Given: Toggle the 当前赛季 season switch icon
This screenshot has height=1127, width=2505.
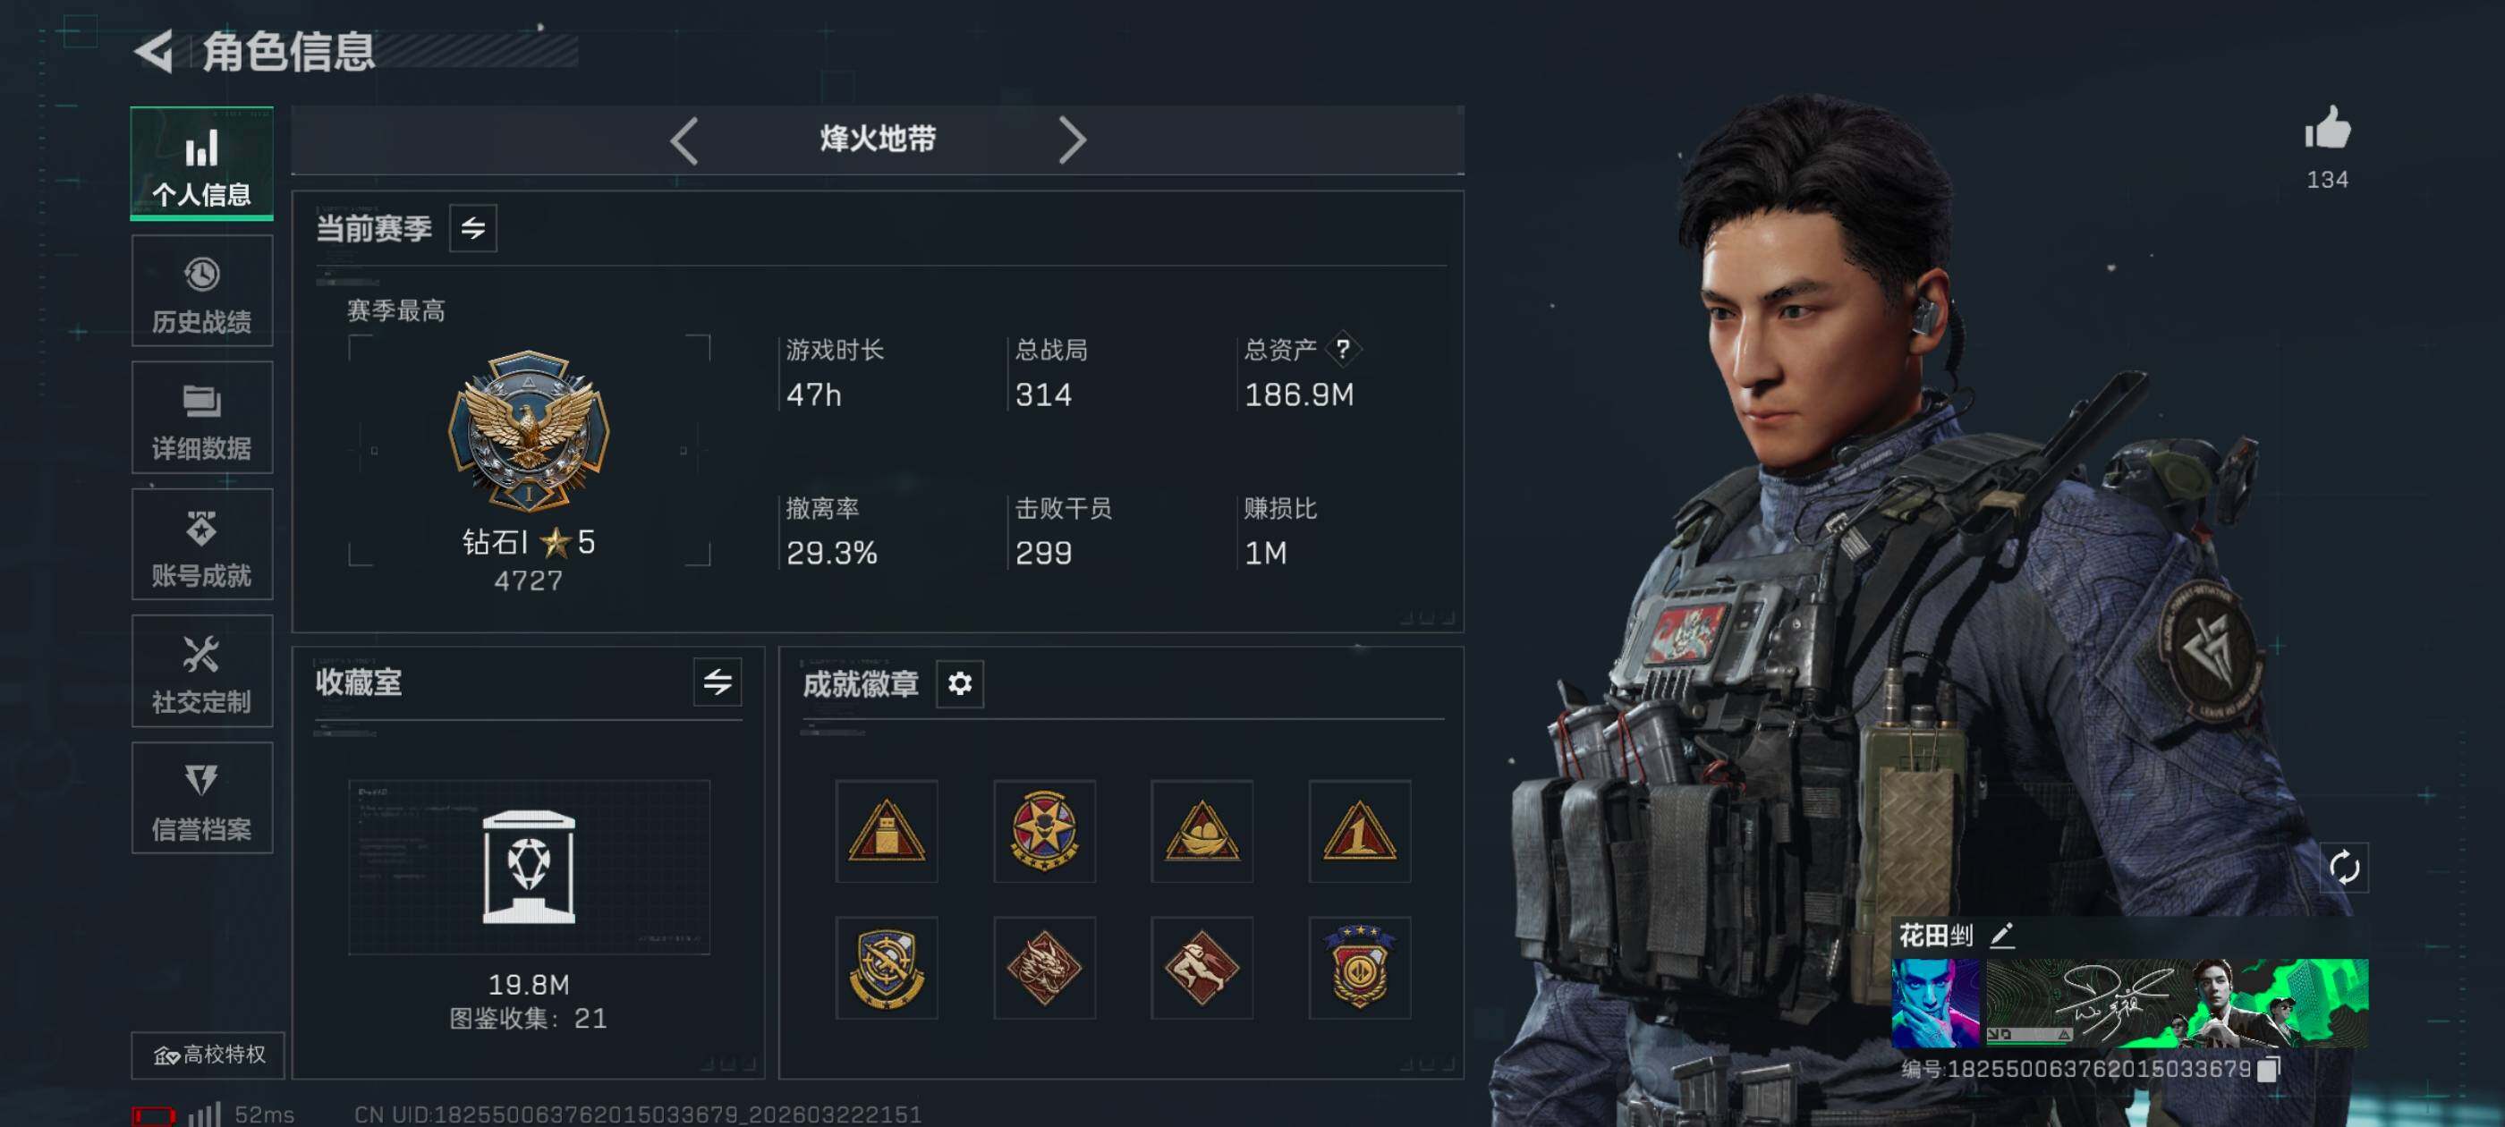Looking at the screenshot, I should pyautogui.click(x=472, y=228).
